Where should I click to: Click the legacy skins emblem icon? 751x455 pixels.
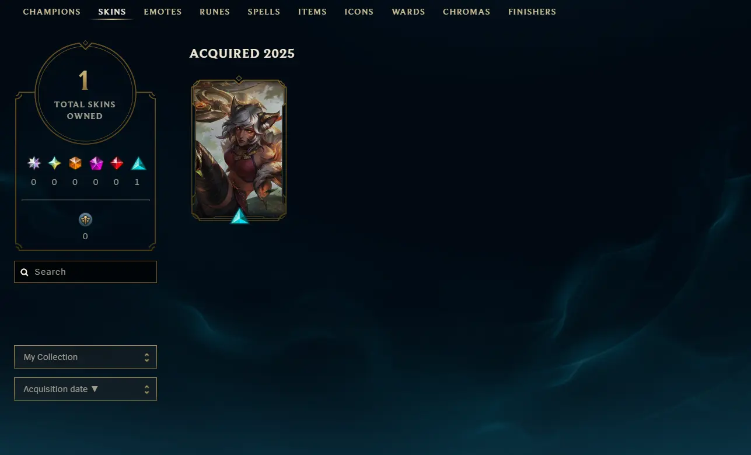[86, 220]
